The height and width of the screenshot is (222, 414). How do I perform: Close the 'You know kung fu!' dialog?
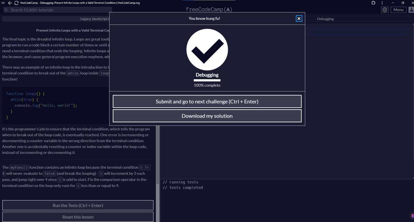point(299,19)
